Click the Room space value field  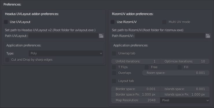click(176, 73)
